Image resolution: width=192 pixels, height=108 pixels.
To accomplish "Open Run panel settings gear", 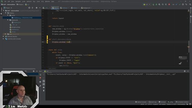I will [185, 71].
